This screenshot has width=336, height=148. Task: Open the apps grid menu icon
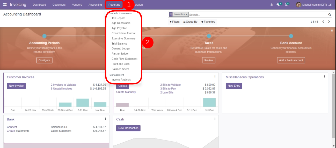5,5
